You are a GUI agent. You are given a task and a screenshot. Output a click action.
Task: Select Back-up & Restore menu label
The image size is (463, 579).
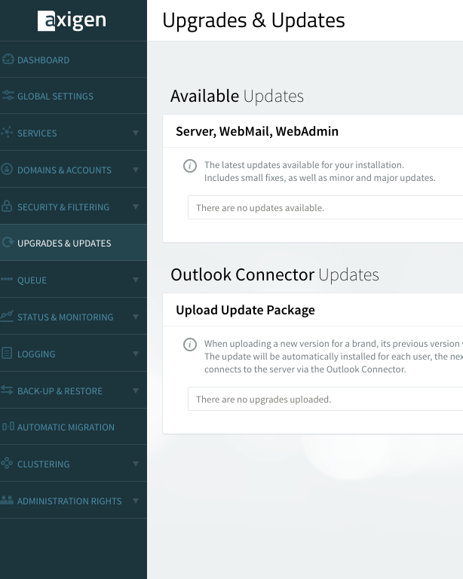click(x=60, y=391)
